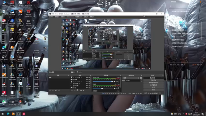Screen dimensions: 206x116
Task: Open the Windows Start menu
Action: point(3,114)
